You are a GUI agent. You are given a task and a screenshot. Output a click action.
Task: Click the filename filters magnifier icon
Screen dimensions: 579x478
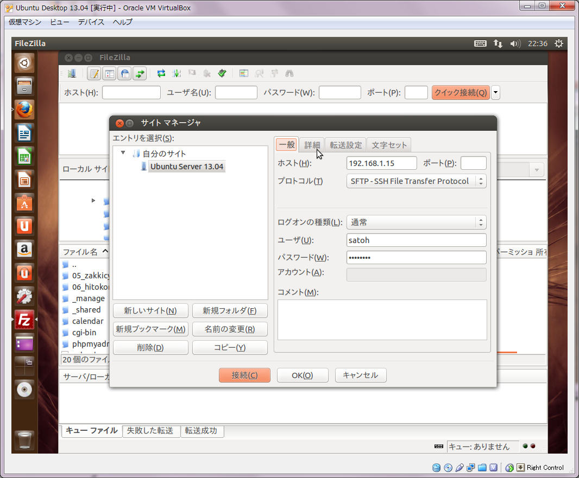click(x=259, y=73)
